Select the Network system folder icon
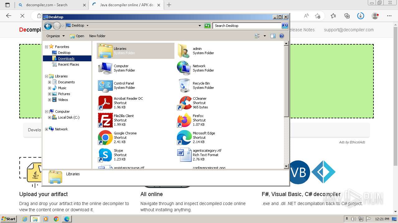 point(184,68)
